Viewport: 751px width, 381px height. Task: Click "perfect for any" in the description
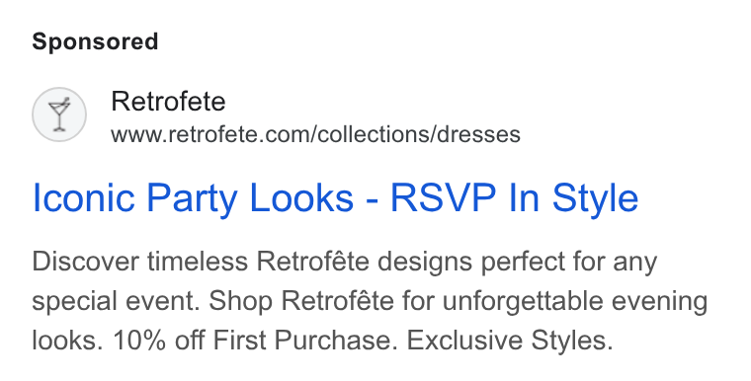point(569,262)
